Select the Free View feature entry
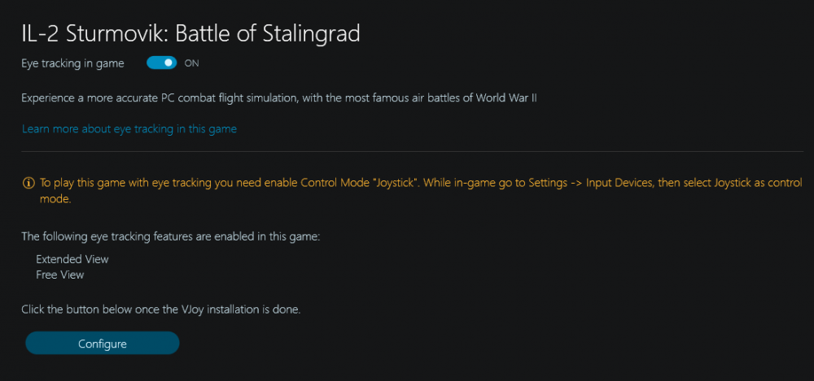Image resolution: width=814 pixels, height=381 pixels. tap(60, 275)
